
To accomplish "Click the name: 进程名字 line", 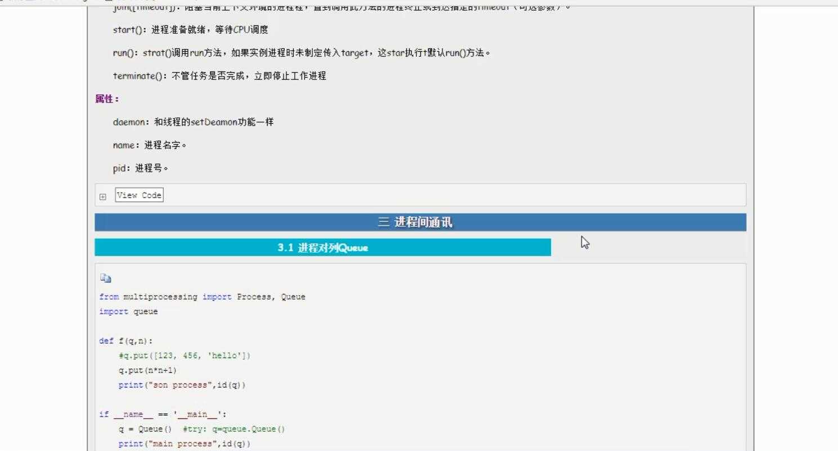I will pos(150,145).
